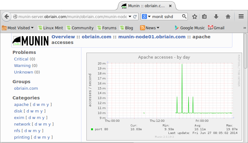Open the network category link
The height and width of the screenshot is (143, 248).
22,124
